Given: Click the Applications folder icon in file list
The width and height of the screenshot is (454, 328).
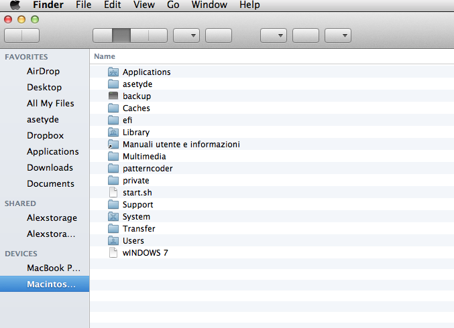Looking at the screenshot, I should tap(113, 72).
